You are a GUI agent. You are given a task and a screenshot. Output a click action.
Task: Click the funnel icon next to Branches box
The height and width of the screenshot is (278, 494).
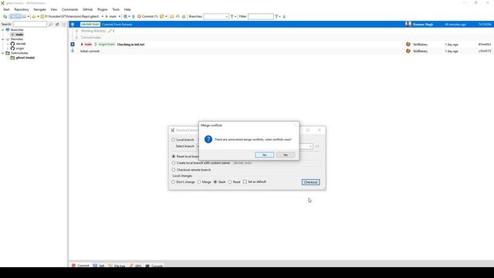tap(232, 16)
